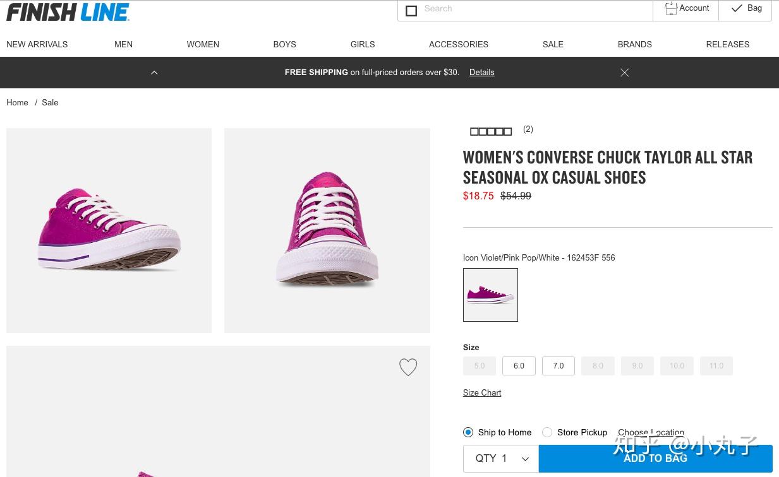Click the ADD TO BAG button
This screenshot has height=477, width=779.
coord(655,459)
